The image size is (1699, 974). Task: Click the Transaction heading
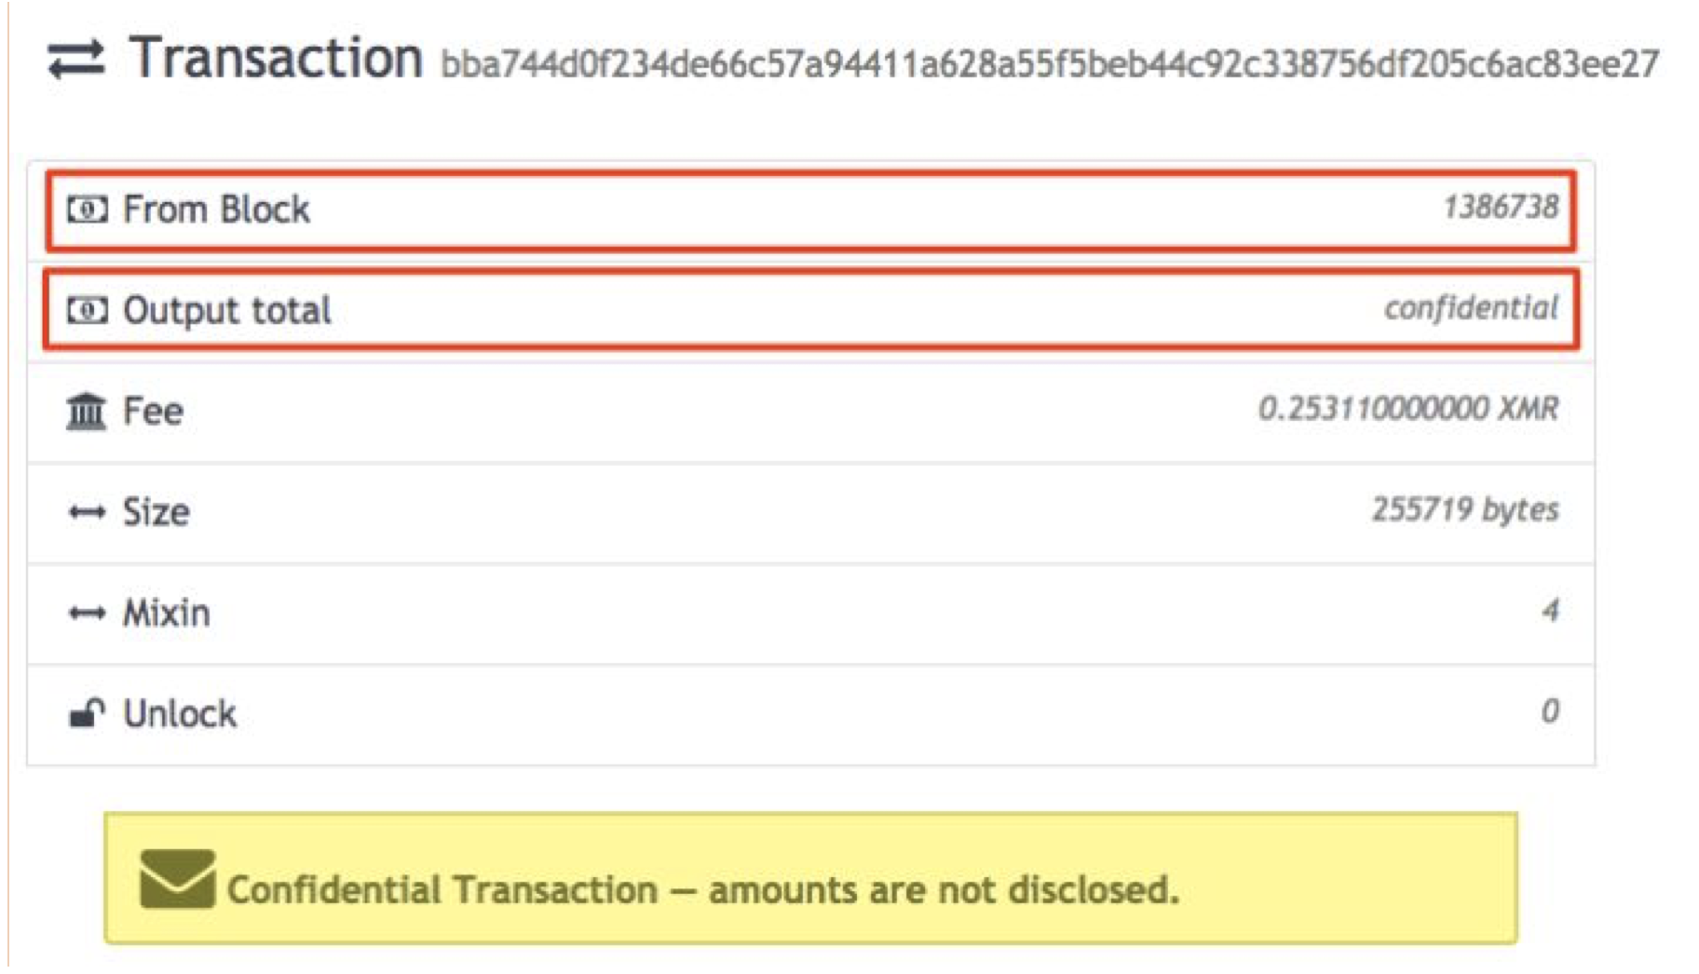[x=276, y=58]
